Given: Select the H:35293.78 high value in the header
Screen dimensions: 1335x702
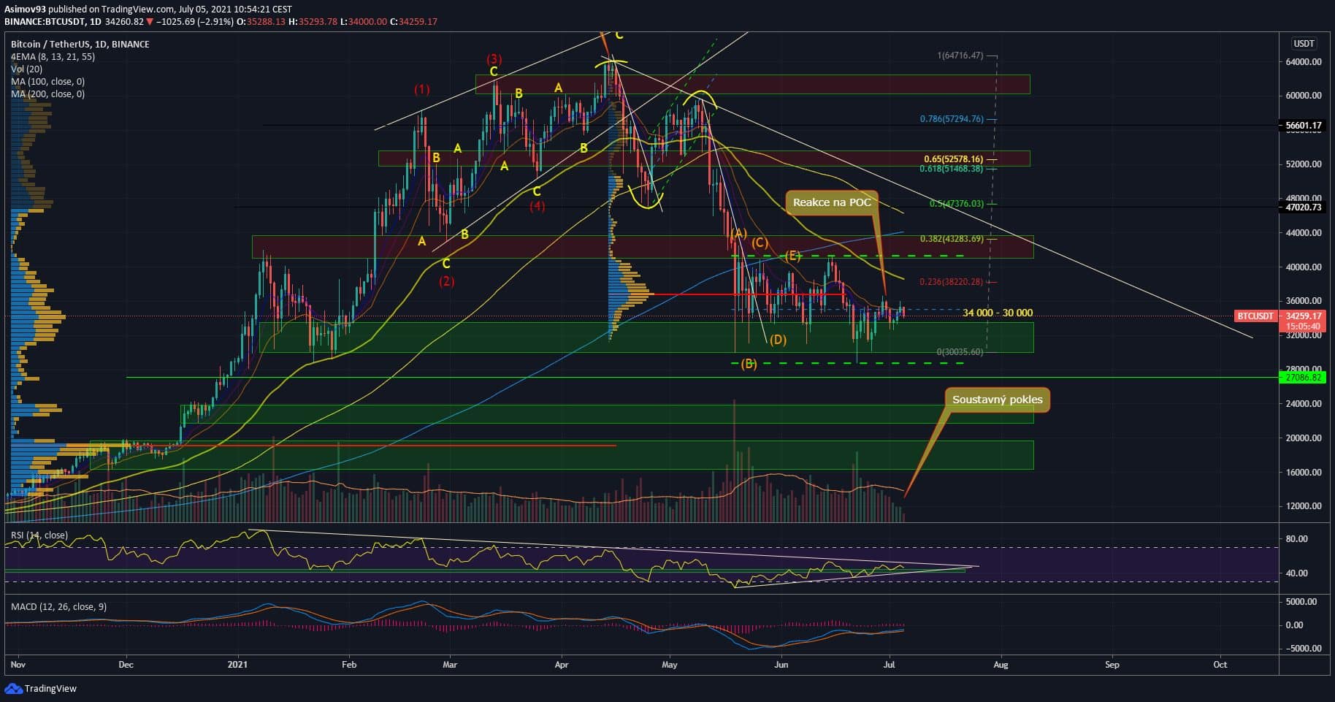Looking at the screenshot, I should (312, 22).
